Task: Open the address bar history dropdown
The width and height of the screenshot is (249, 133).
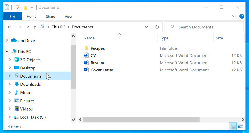Action: pyautogui.click(x=147, y=27)
